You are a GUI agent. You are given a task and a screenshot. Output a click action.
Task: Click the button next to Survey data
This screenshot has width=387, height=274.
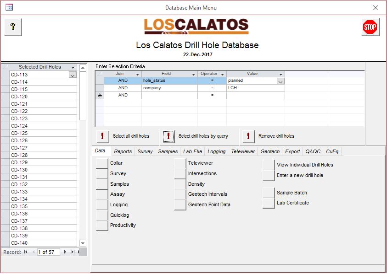102,174
